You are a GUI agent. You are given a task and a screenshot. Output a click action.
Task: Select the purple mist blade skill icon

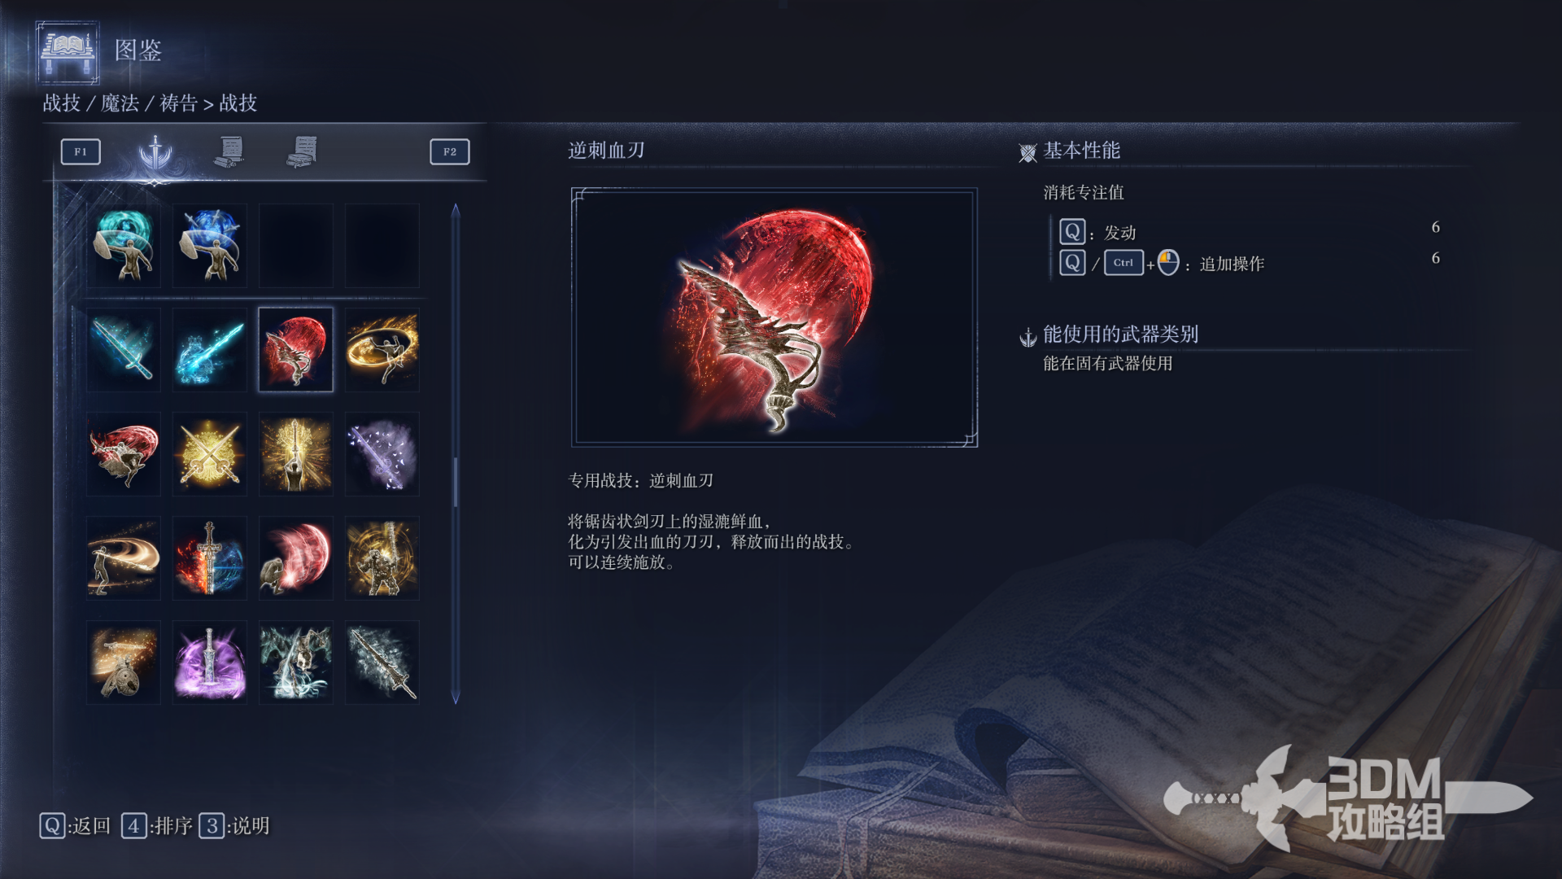pos(382,453)
